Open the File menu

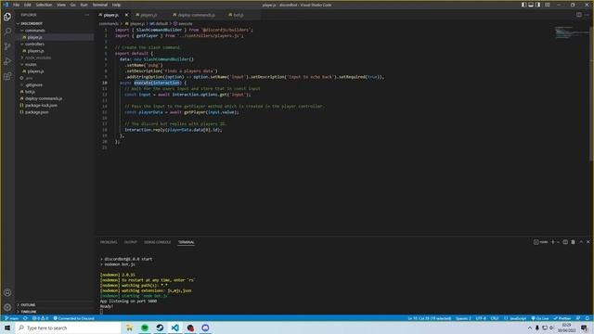point(16,5)
